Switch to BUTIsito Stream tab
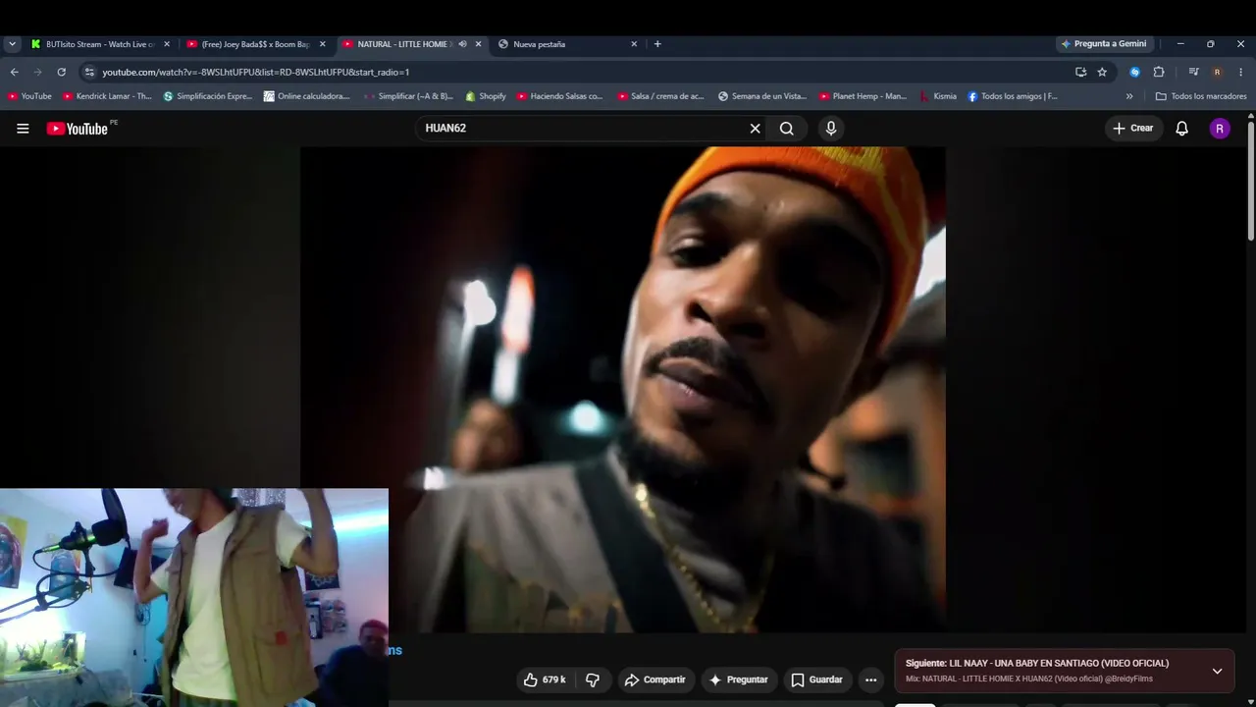The image size is (1256, 707). (101, 44)
